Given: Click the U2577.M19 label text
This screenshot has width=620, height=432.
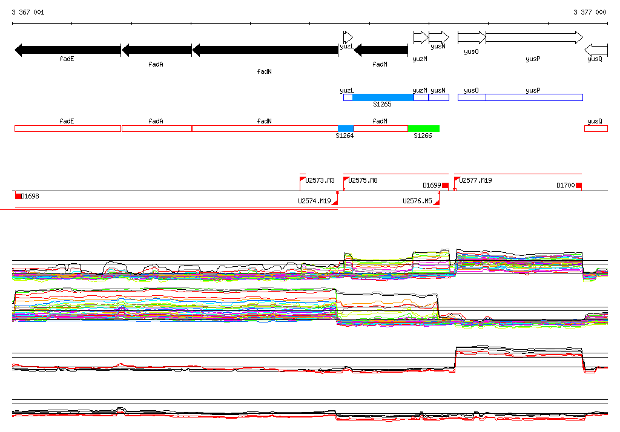Looking at the screenshot, I should (476, 180).
